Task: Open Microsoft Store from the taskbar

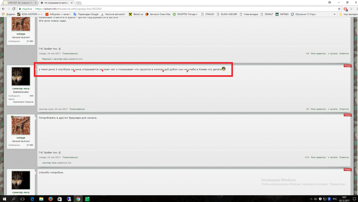Action: [60, 199]
